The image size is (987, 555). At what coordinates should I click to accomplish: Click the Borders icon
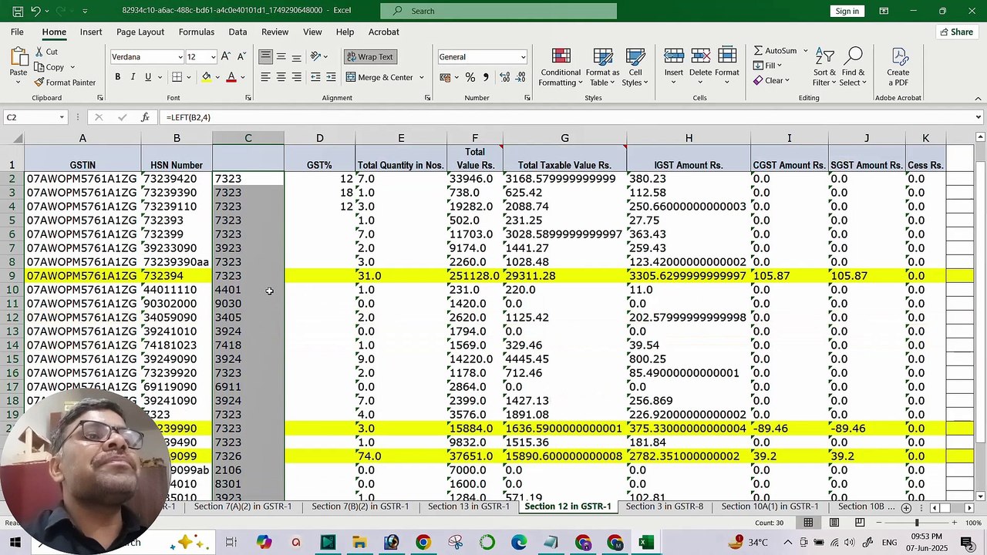pos(177,77)
